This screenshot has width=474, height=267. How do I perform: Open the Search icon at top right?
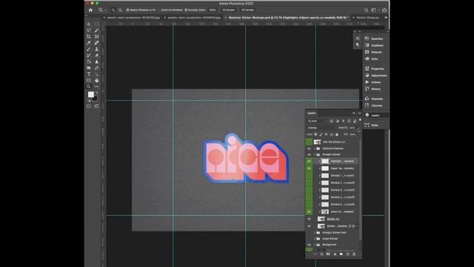point(366,10)
